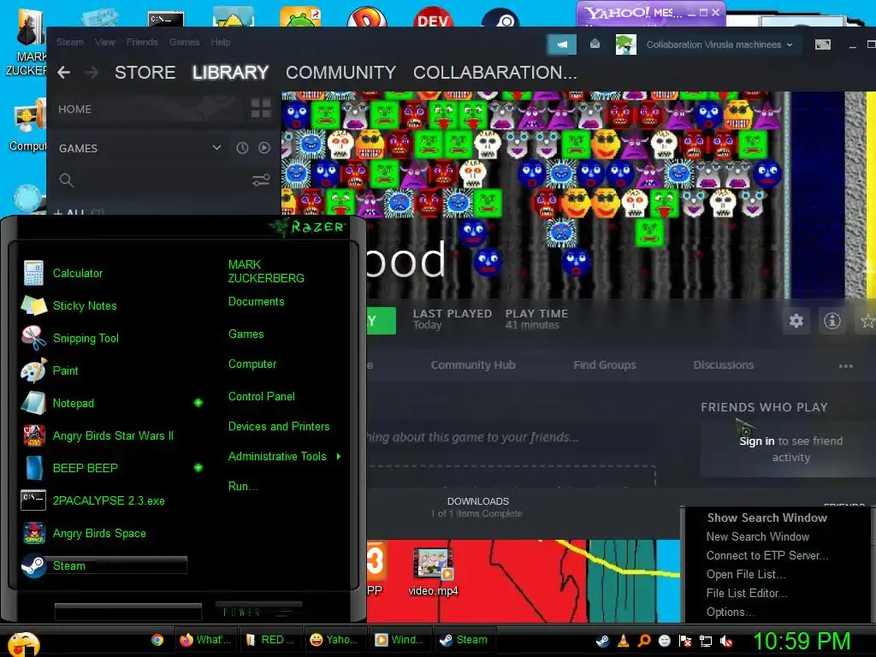876x657 pixels.
Task: Click VLC cone icon in system tray
Action: 624,641
